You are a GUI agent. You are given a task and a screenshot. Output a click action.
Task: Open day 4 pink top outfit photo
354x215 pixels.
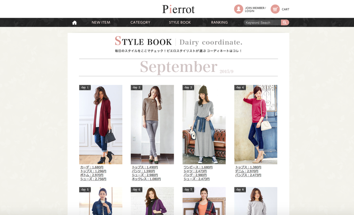256,124
